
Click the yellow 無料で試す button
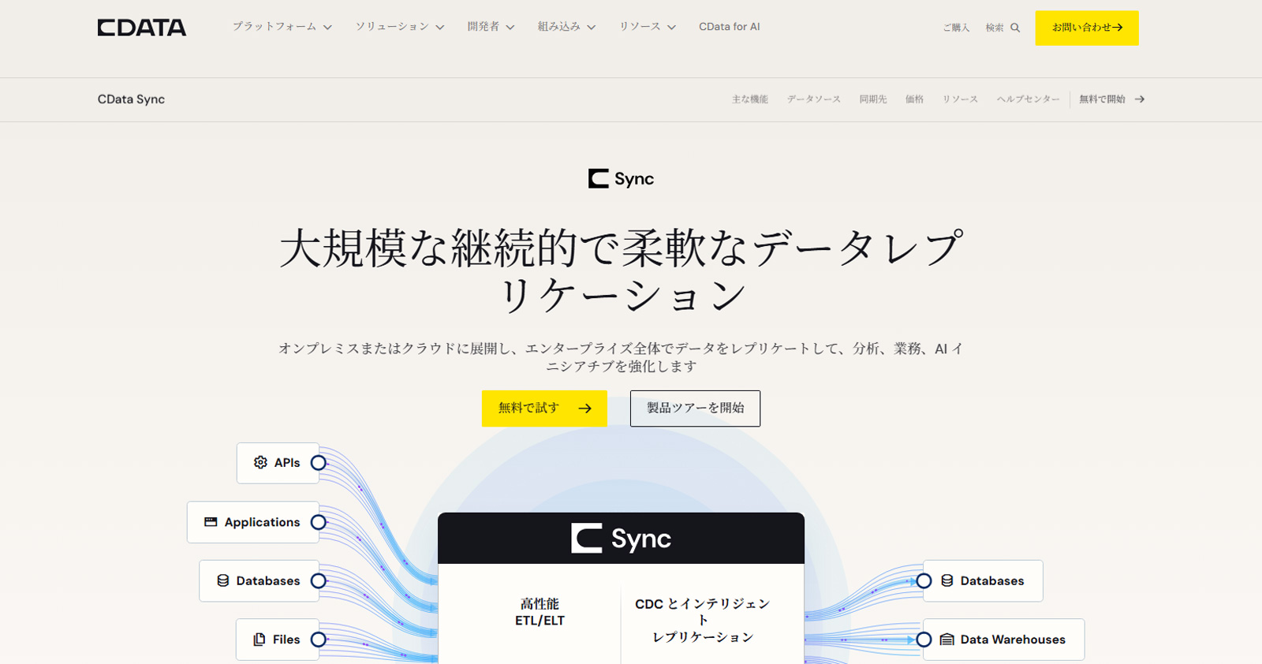[544, 408]
